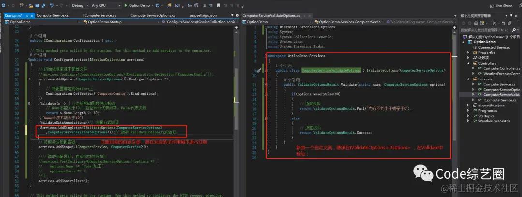Switch to Startup.cs tab

(14, 15)
